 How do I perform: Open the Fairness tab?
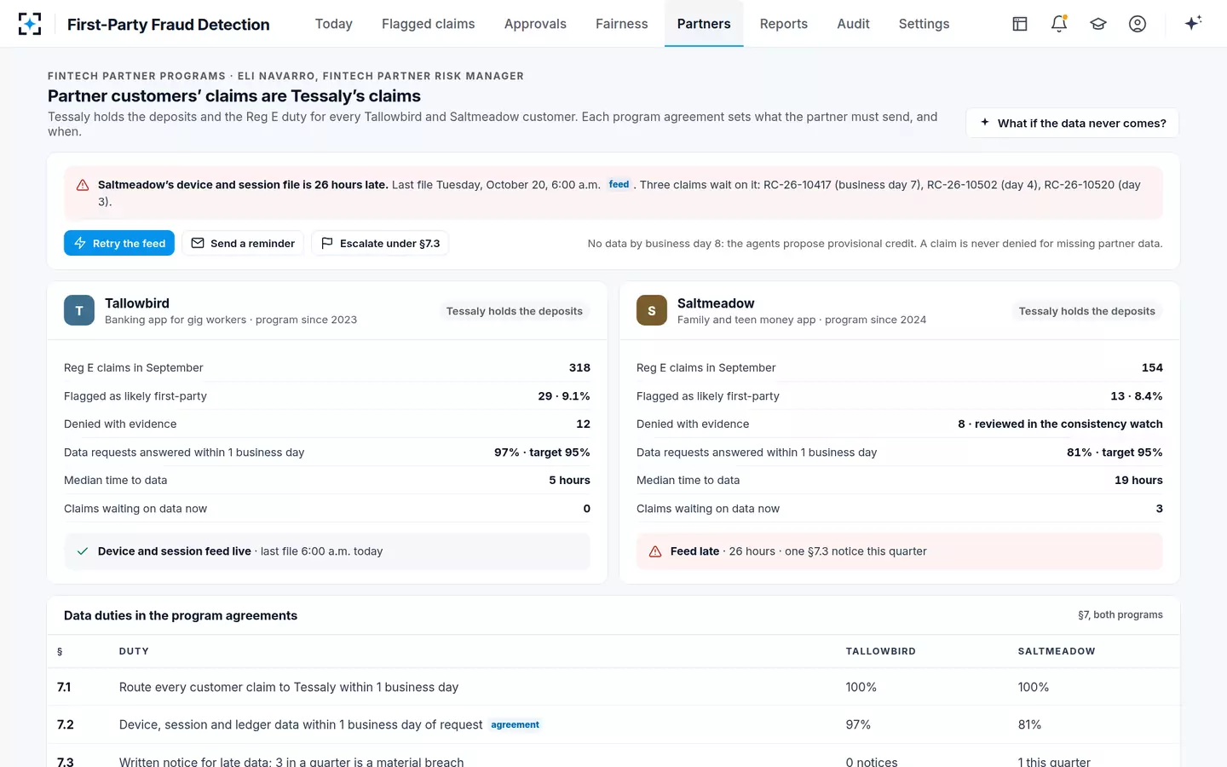[x=622, y=24]
